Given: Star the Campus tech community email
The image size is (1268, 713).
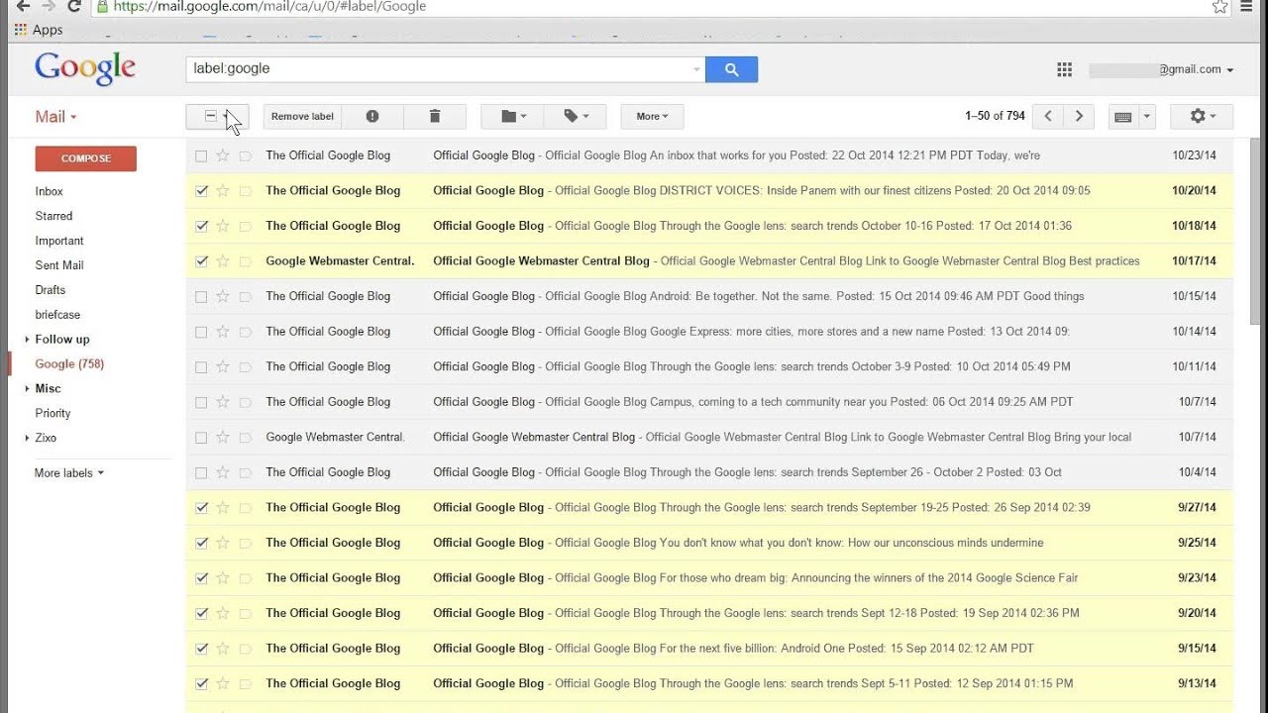Looking at the screenshot, I should (x=223, y=402).
